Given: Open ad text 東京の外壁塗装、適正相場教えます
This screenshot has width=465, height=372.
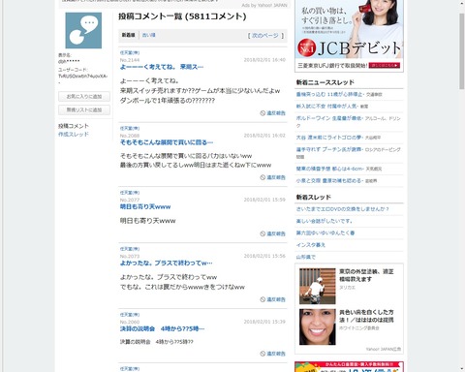Looking at the screenshot, I should pos(366,275).
